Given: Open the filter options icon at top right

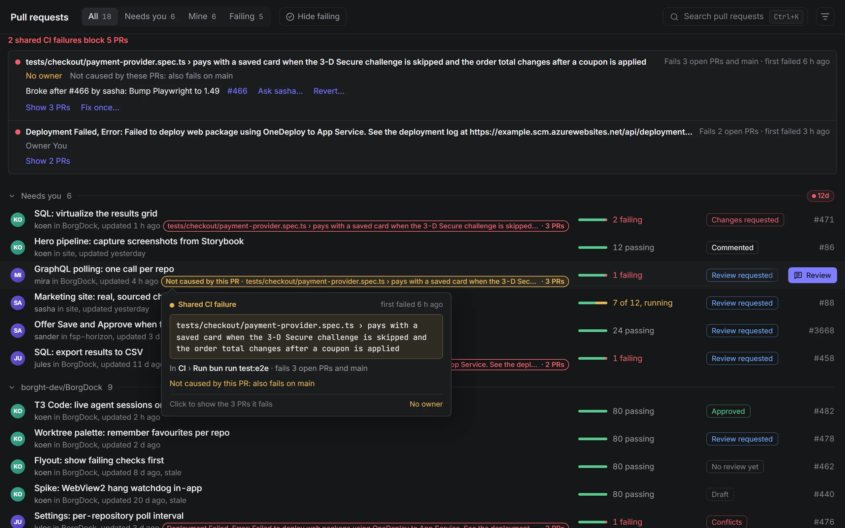Looking at the screenshot, I should point(825,16).
